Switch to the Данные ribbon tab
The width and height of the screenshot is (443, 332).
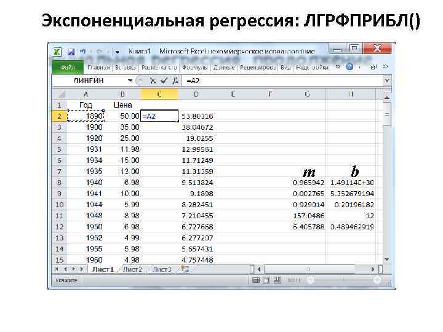click(x=224, y=68)
